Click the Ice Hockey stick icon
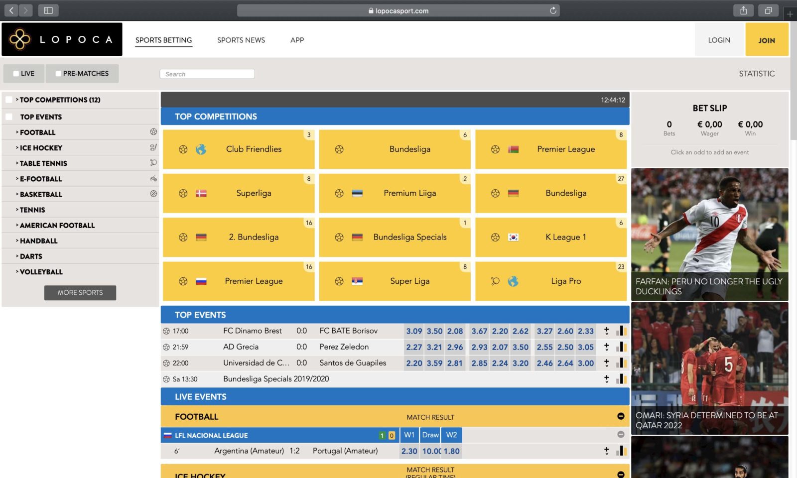The width and height of the screenshot is (797, 478). click(x=152, y=147)
